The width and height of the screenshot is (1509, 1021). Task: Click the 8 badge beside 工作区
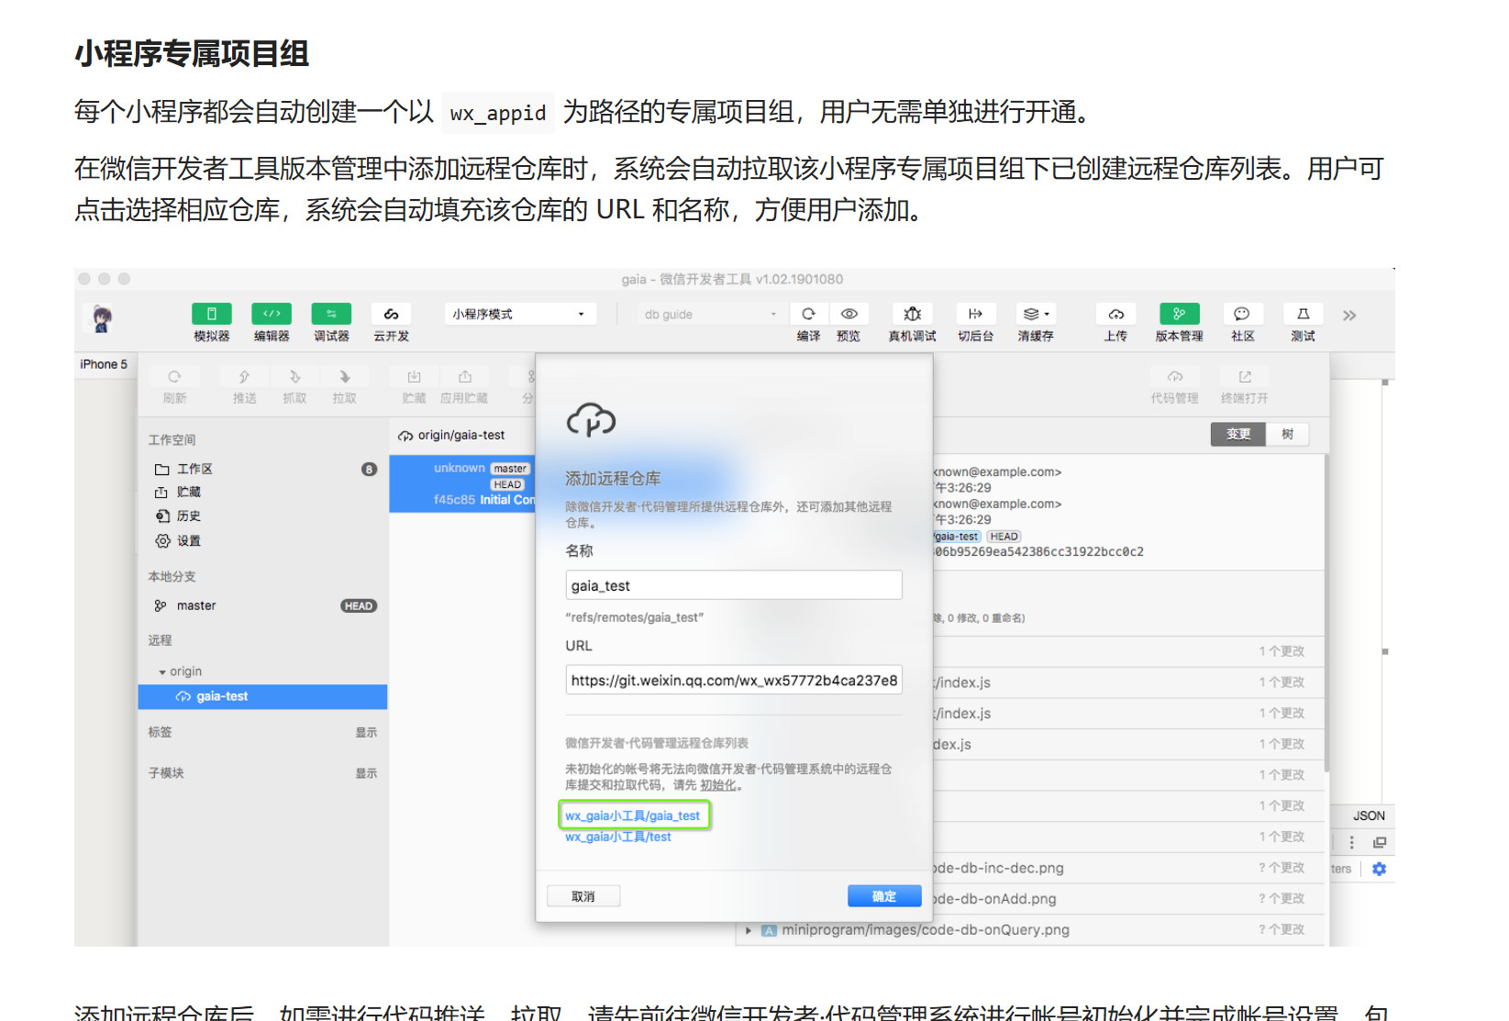[x=369, y=470]
